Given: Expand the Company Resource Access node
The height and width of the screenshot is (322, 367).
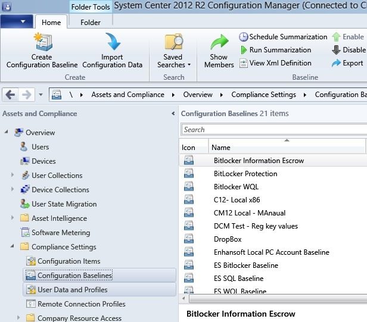Looking at the screenshot, I should point(18,318).
